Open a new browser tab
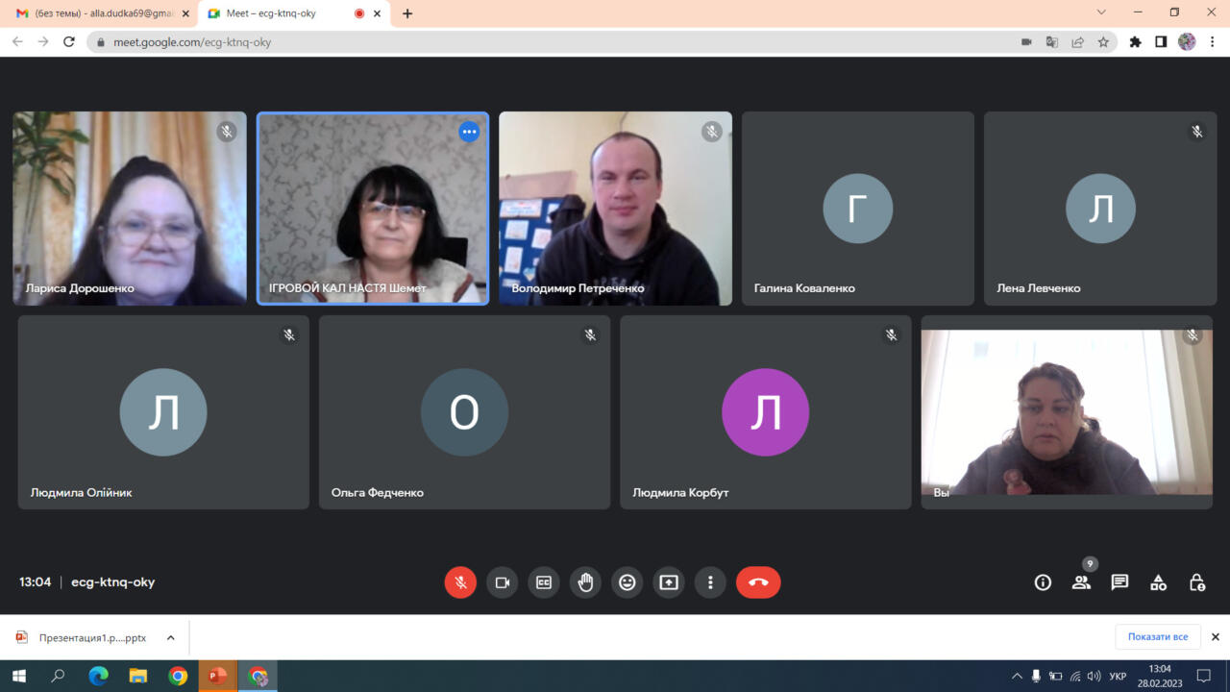Image resolution: width=1230 pixels, height=692 pixels. pyautogui.click(x=407, y=13)
